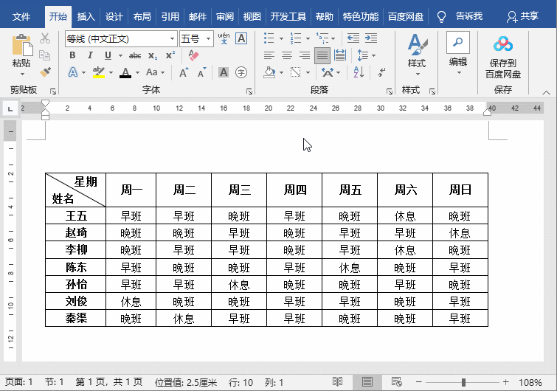
Task: Click the clear formatting eraser icon
Action: (193, 55)
